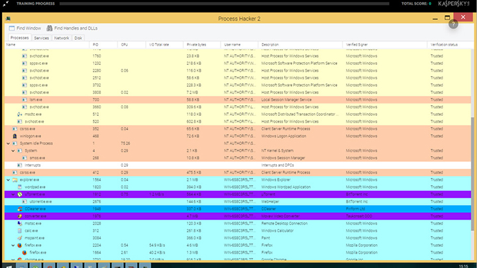
Task: Click the 'Windows Session Manager' description
Action: 283,158
